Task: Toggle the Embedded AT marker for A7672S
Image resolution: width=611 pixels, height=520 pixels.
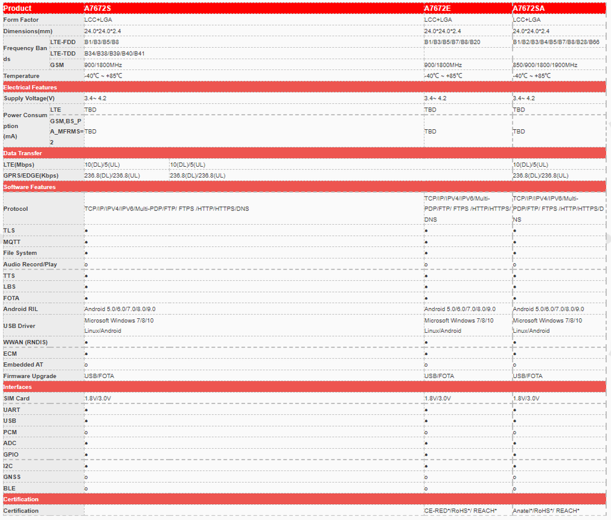Action: [86, 365]
